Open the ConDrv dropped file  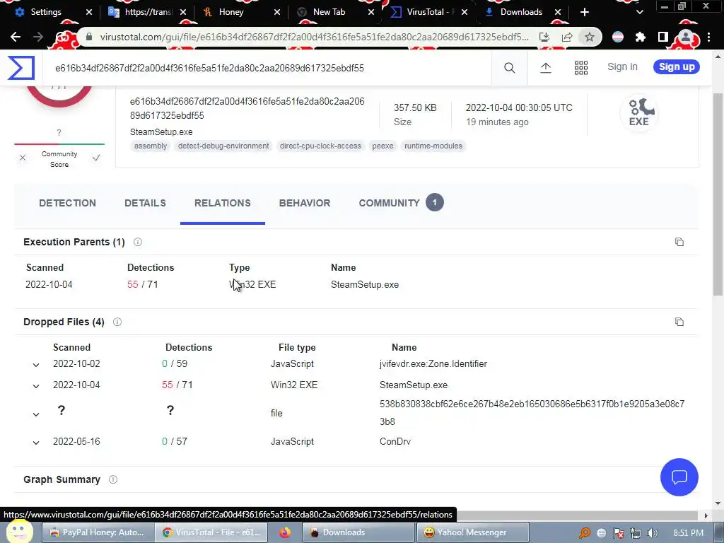pos(395,441)
